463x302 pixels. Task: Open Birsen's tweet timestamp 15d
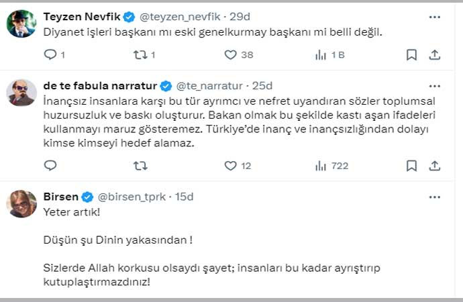click(183, 196)
